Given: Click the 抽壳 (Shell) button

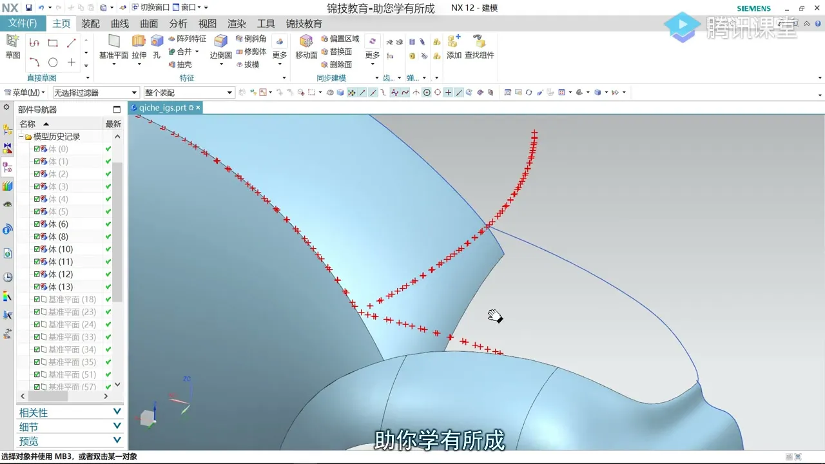Looking at the screenshot, I should coord(180,64).
